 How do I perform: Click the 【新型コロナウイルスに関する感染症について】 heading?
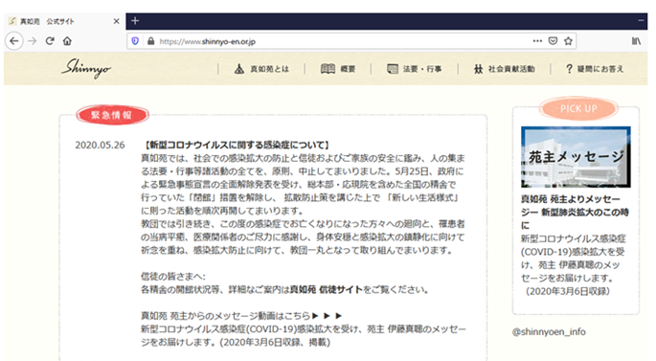tap(237, 146)
